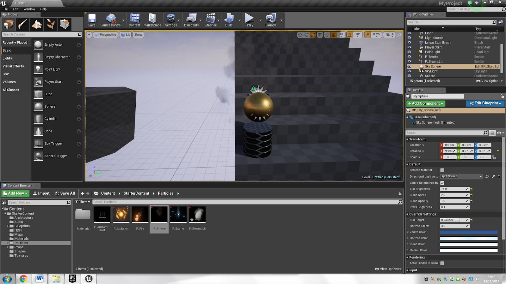
Task: Toggle visibility of Player Start actor
Action: click(x=409, y=47)
